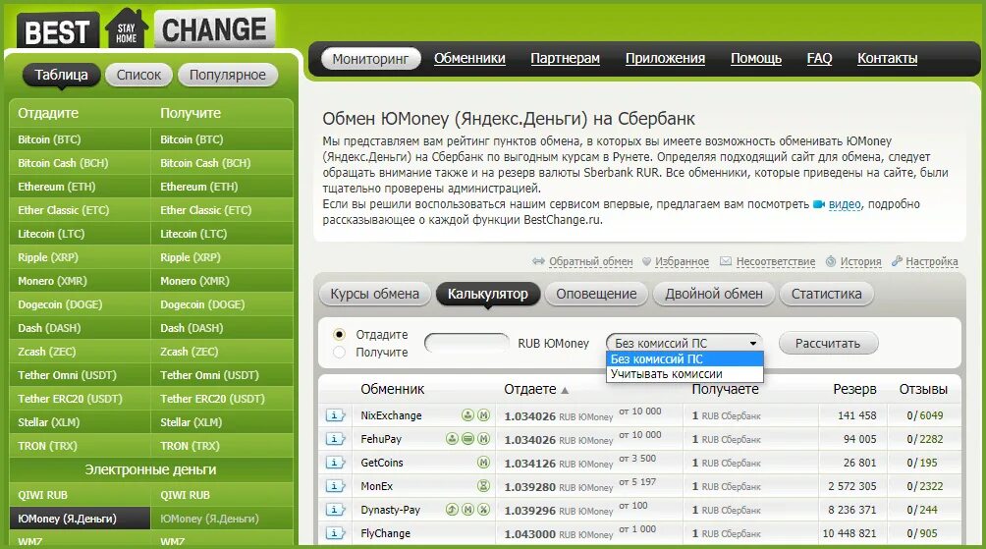Viewport: 986px width, 549px height.
Task: Click the video camera icon
Action: pos(819,204)
